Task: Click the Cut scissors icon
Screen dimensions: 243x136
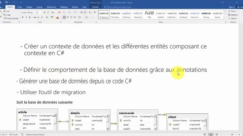Action: 5,11
